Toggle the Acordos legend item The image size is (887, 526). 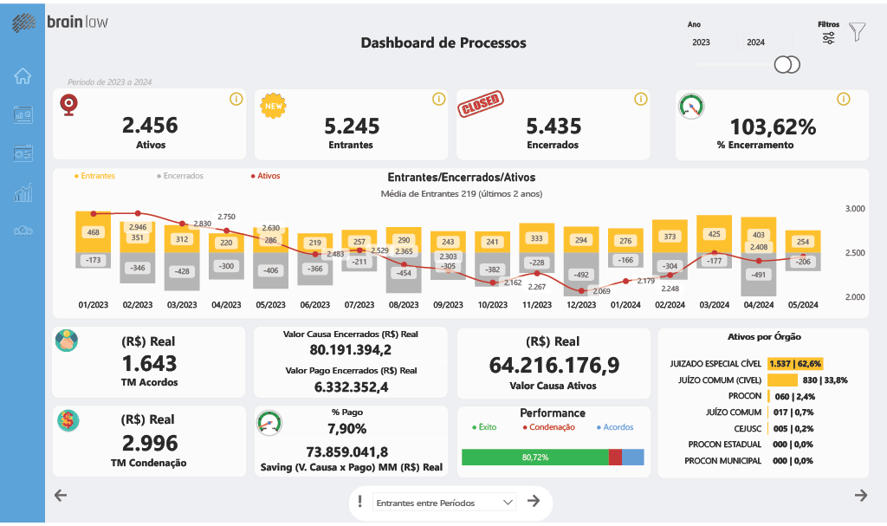(x=615, y=427)
